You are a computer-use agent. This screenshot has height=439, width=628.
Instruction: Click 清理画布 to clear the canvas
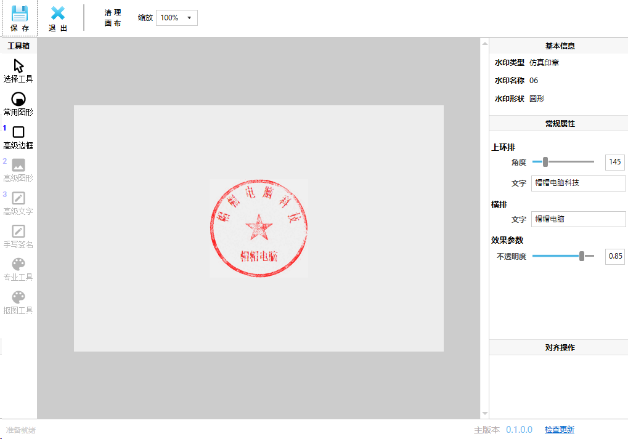point(112,17)
